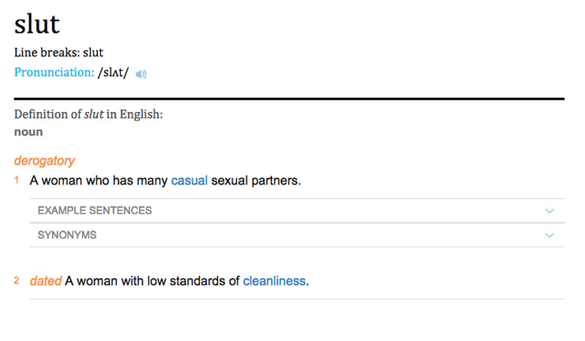The height and width of the screenshot is (341, 585).
Task: Play the audio pronunciation speaker icon
Action: pyautogui.click(x=141, y=74)
